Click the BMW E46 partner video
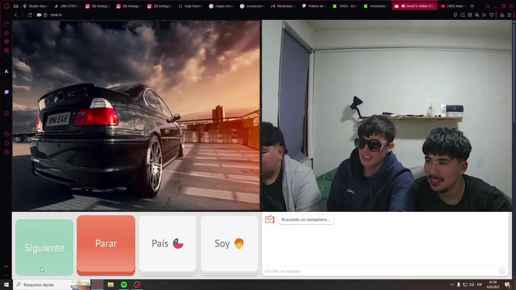516x290 pixels. 136,115
